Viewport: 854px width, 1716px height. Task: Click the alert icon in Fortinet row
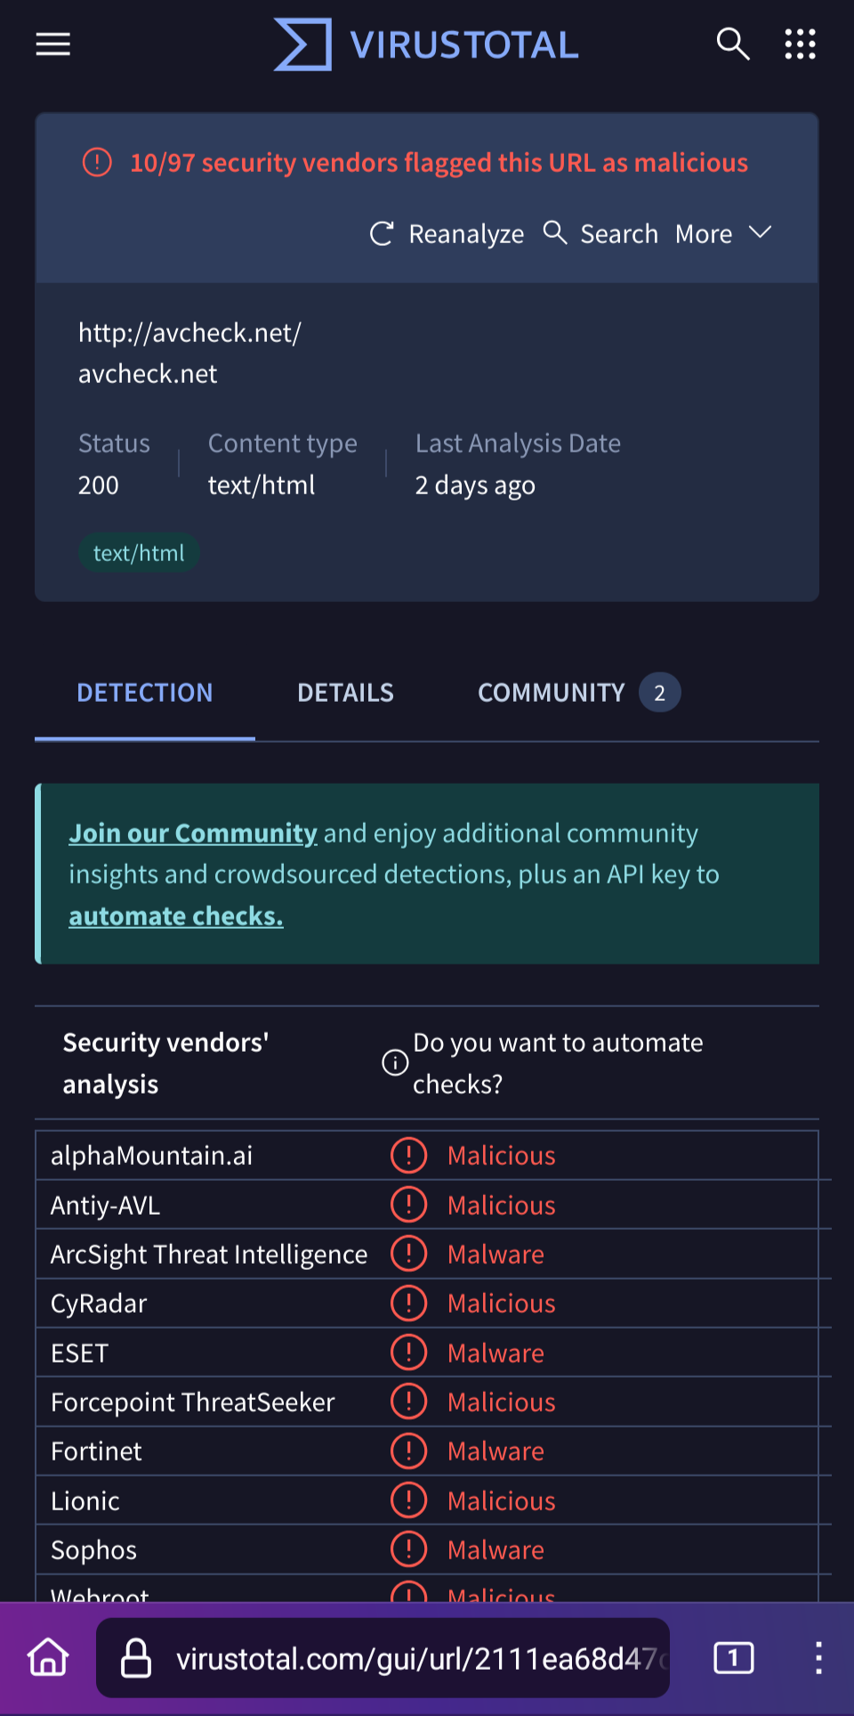pos(408,1452)
